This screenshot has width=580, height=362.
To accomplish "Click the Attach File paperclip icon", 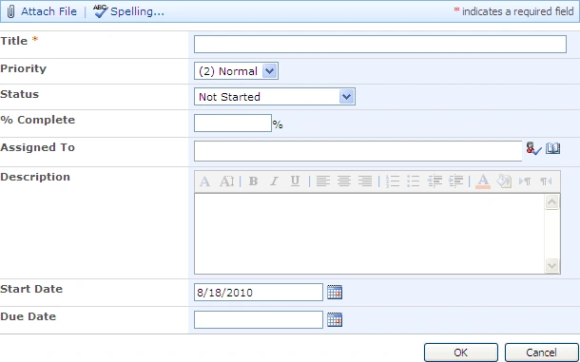I will click(11, 11).
